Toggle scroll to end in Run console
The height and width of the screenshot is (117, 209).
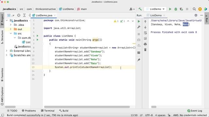[x=145, y=38]
